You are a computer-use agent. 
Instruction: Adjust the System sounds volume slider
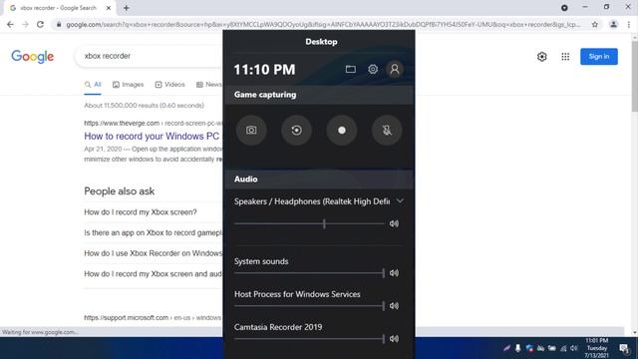[x=310, y=273]
